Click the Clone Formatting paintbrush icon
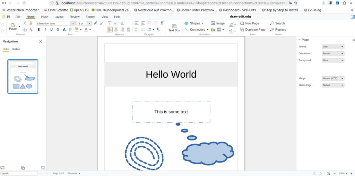The width and height of the screenshot is (355, 176). [x=31, y=23]
